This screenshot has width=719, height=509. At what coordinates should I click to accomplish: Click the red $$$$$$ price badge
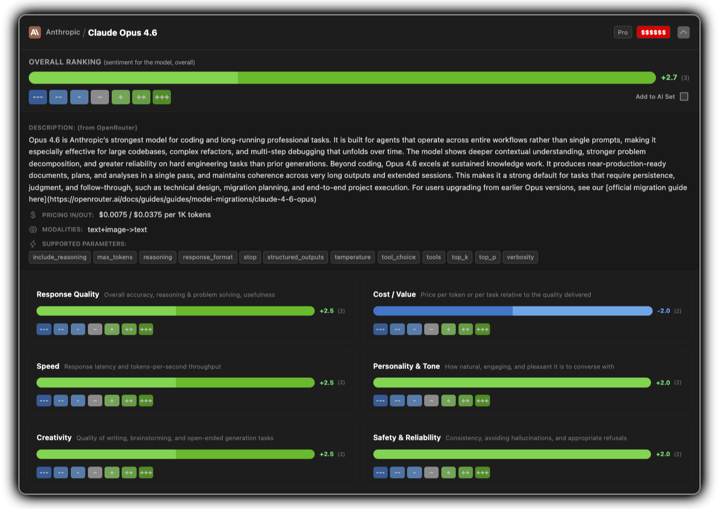pos(653,33)
